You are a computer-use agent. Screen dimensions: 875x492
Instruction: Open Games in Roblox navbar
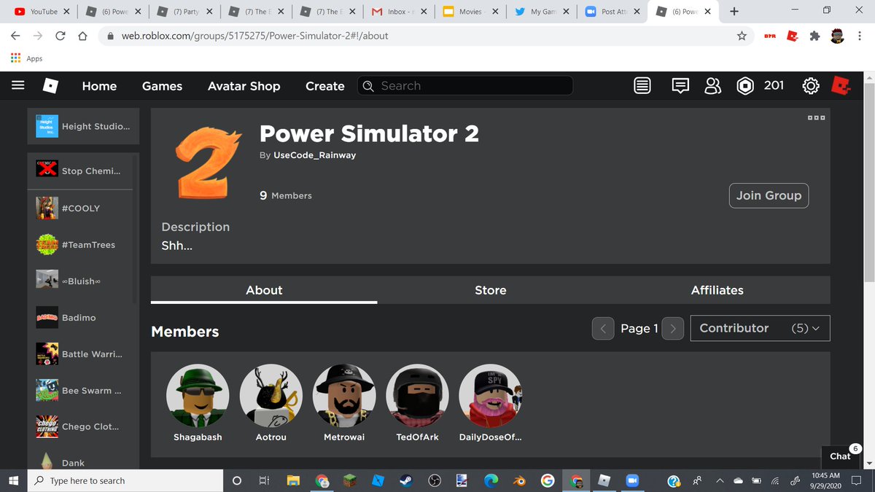pyautogui.click(x=162, y=86)
